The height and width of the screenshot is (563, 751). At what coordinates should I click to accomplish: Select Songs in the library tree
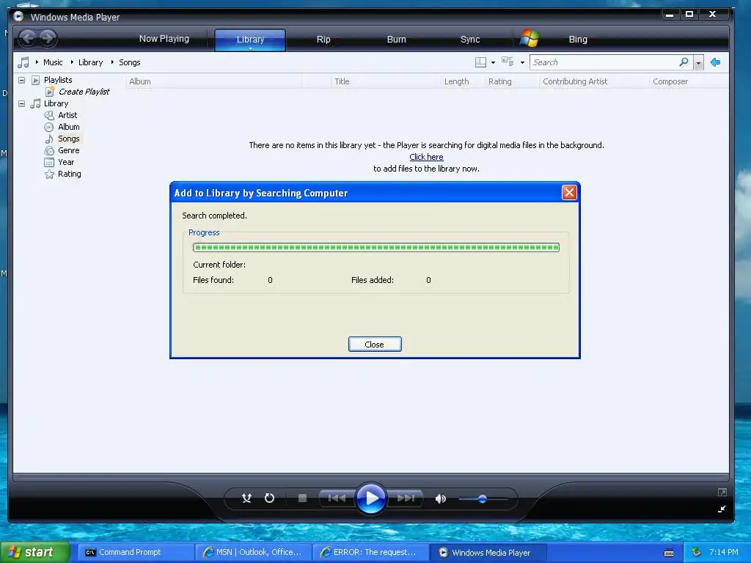[x=69, y=139]
